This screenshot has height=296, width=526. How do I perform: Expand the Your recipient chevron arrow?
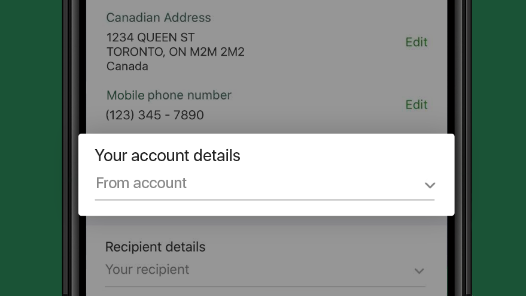(419, 271)
